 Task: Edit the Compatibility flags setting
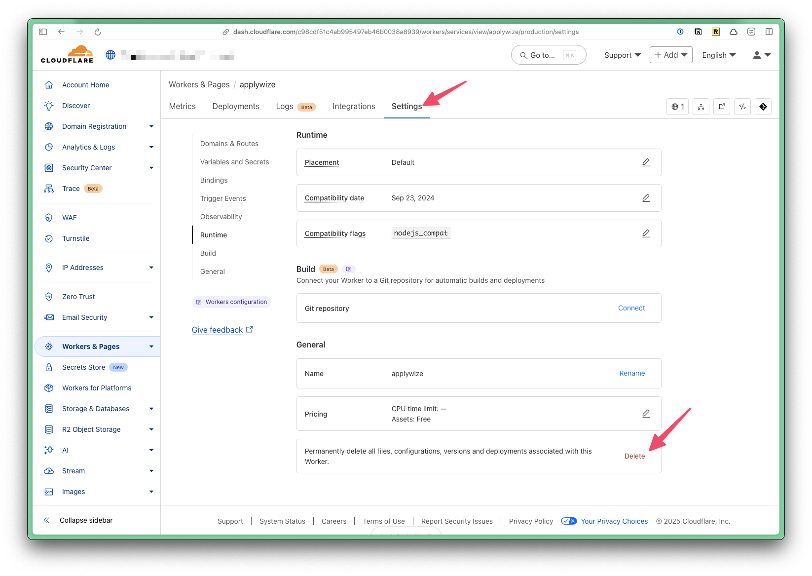coord(646,233)
